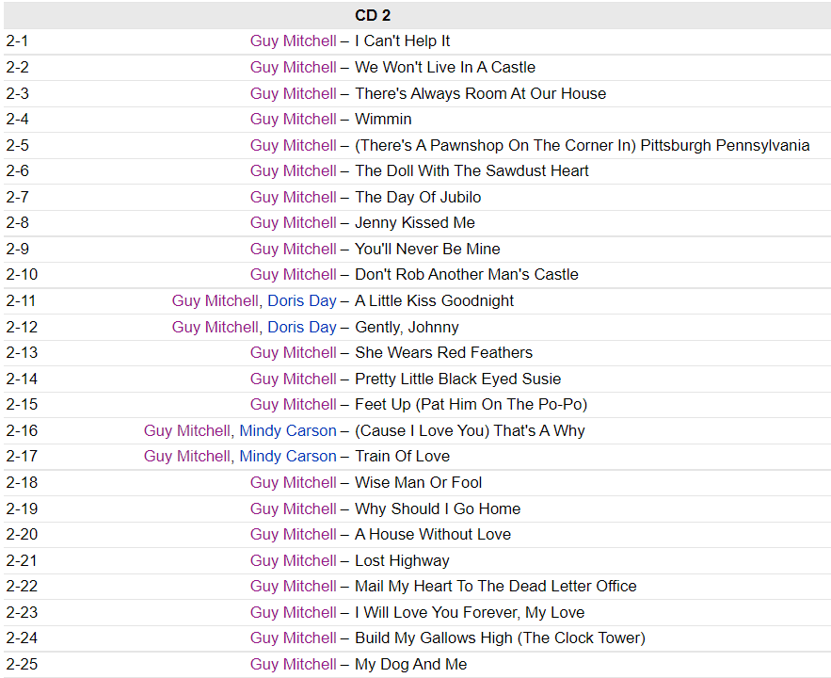Image resolution: width=831 pixels, height=678 pixels.
Task: Select track title She Wears Red Feathers
Action: [443, 352]
